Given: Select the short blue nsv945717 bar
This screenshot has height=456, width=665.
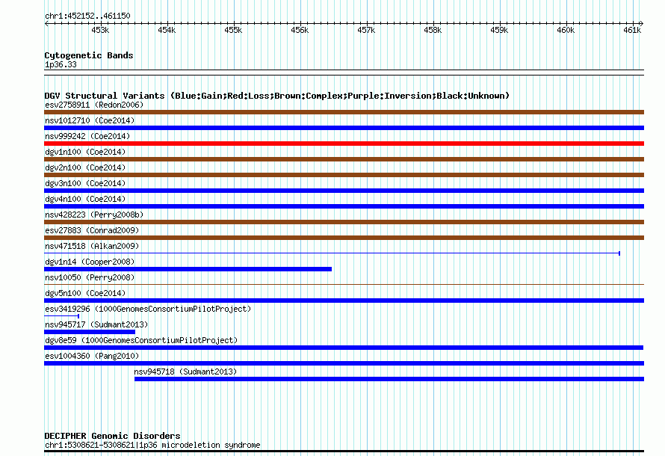Looking at the screenshot, I should 90,332.
